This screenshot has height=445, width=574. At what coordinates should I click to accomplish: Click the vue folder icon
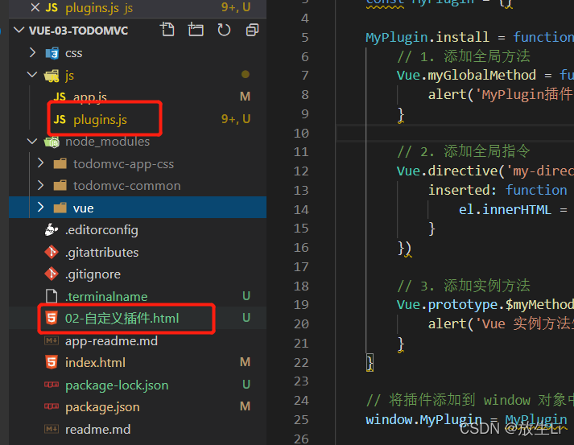[x=60, y=208]
